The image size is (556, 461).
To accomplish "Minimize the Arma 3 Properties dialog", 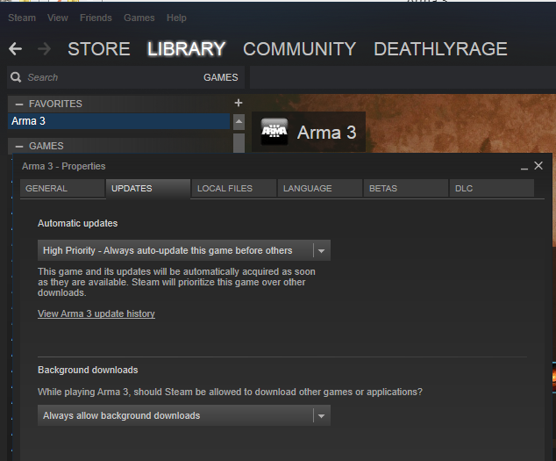I will click(524, 167).
